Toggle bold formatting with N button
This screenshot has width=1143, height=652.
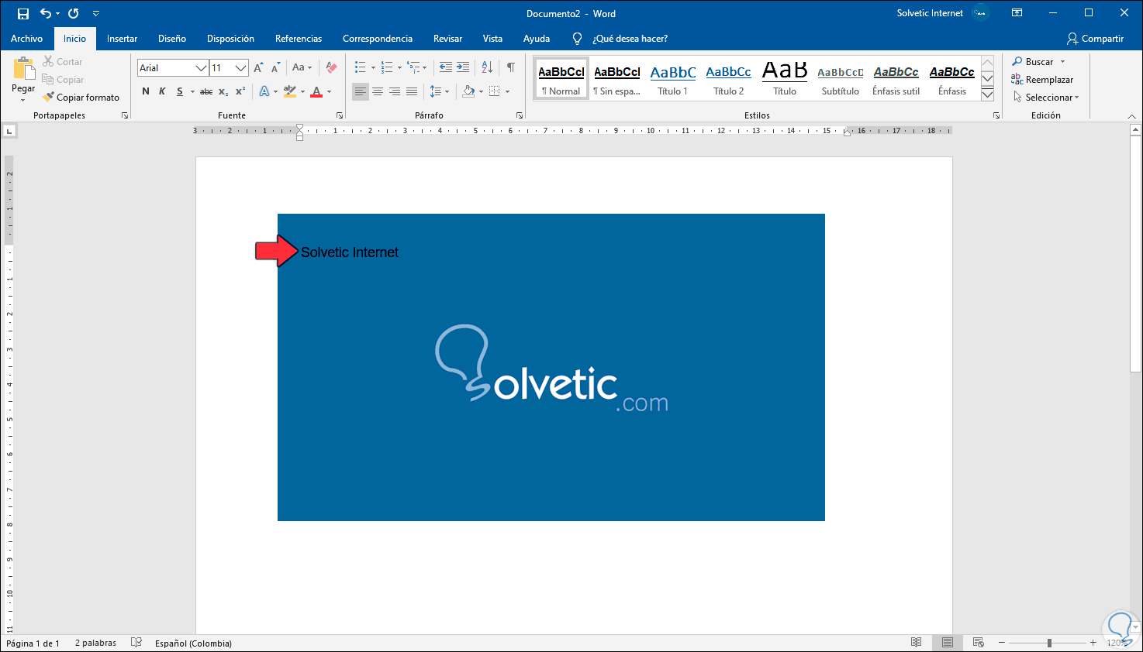(146, 91)
